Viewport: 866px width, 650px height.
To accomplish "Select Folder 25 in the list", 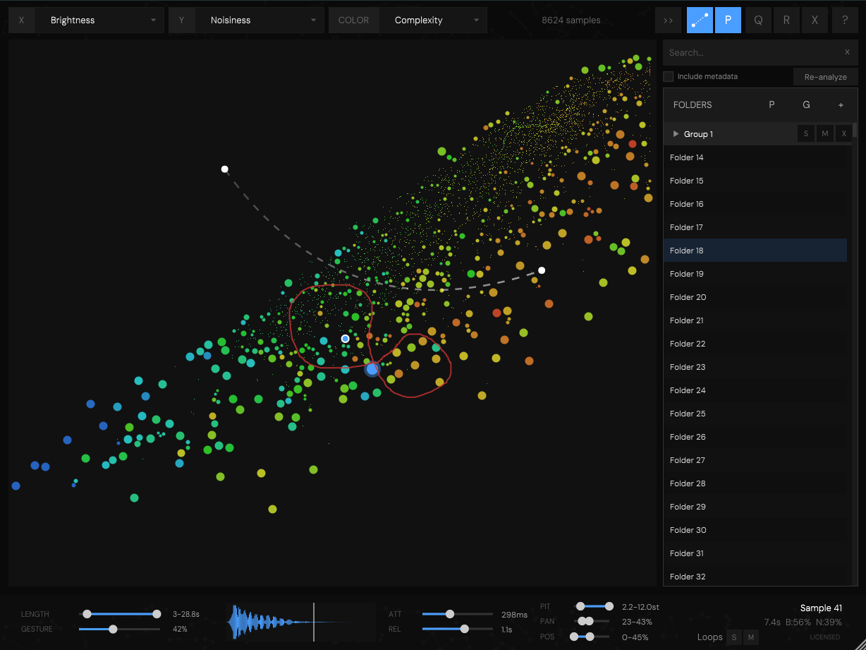I will pyautogui.click(x=755, y=414).
